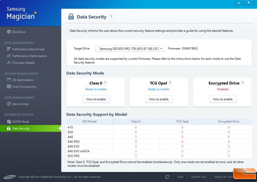Screen dimensions: 257x182
Task: Open Help from the footer
Action: click(x=180, y=177)
